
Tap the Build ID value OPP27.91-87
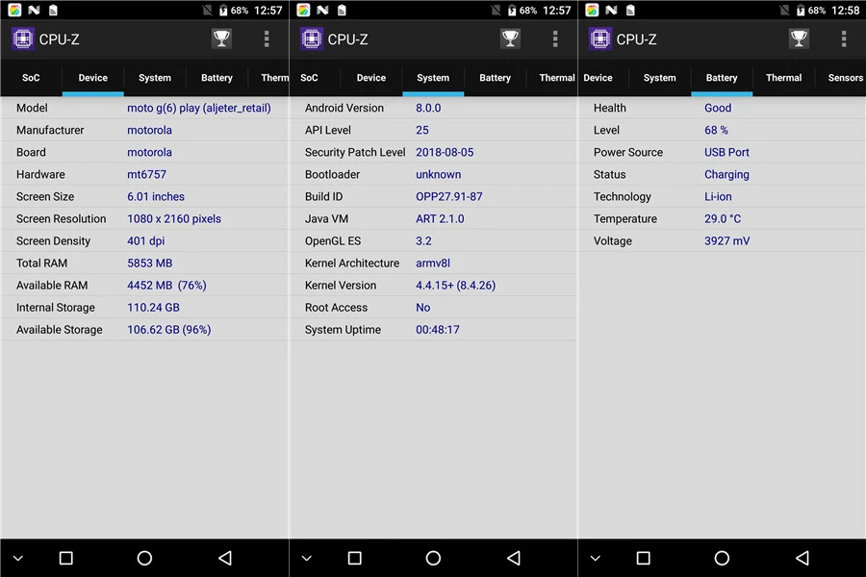point(449,196)
